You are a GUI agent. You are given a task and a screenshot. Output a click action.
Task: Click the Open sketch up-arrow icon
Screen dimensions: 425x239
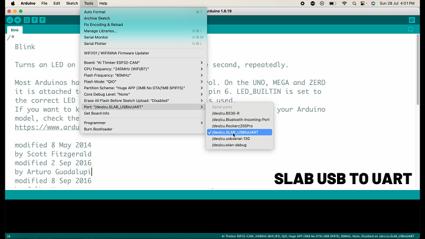[x=34, y=20]
